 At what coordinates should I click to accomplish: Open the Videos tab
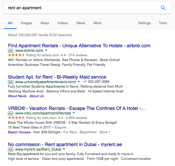click(63, 23)
